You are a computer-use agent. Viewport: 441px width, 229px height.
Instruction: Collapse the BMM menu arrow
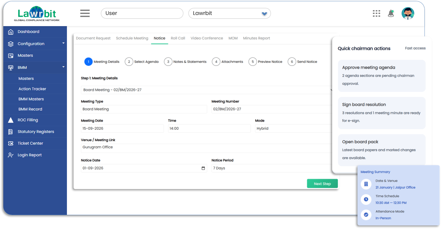[x=63, y=67]
